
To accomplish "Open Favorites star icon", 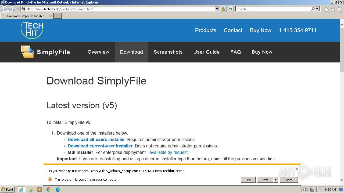I will coord(333,9).
